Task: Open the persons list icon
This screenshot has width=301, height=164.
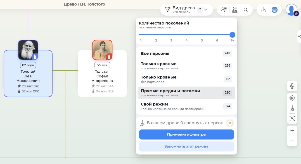Action: (224, 10)
